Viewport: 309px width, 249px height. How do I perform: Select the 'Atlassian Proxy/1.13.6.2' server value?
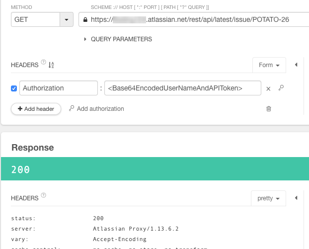tap(136, 229)
